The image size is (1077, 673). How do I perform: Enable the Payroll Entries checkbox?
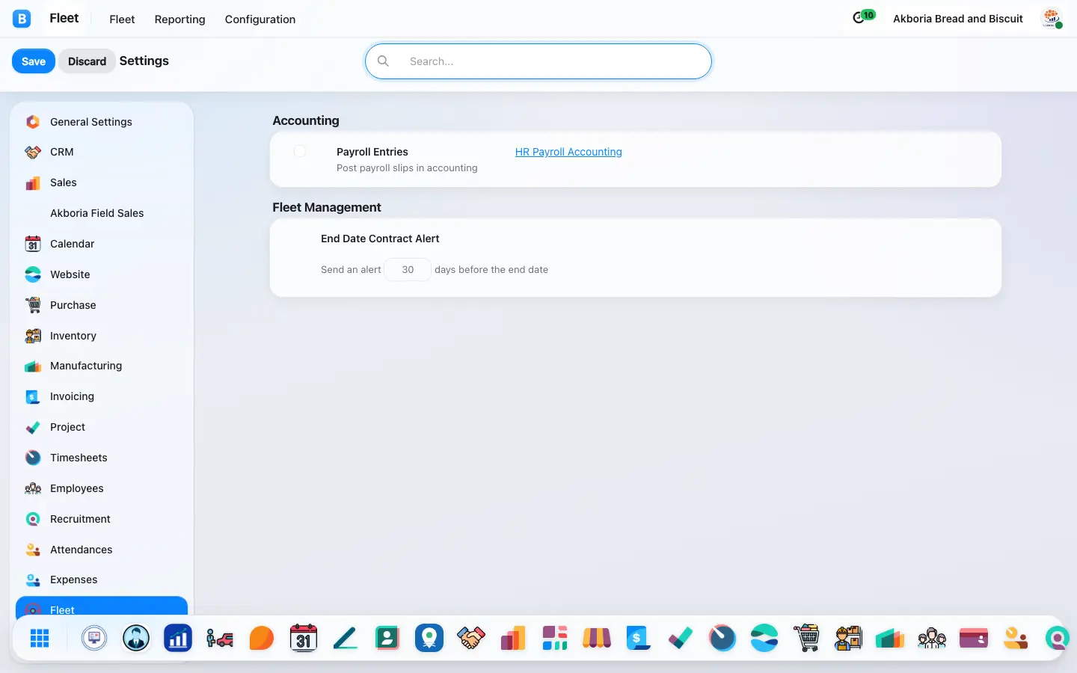click(x=300, y=152)
